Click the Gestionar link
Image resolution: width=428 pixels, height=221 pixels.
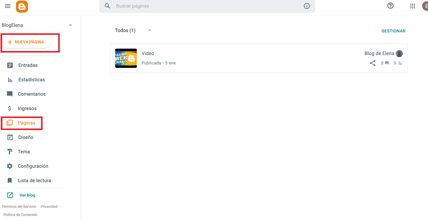[x=393, y=31]
